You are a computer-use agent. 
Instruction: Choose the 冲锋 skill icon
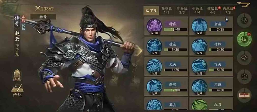pos(199,46)
